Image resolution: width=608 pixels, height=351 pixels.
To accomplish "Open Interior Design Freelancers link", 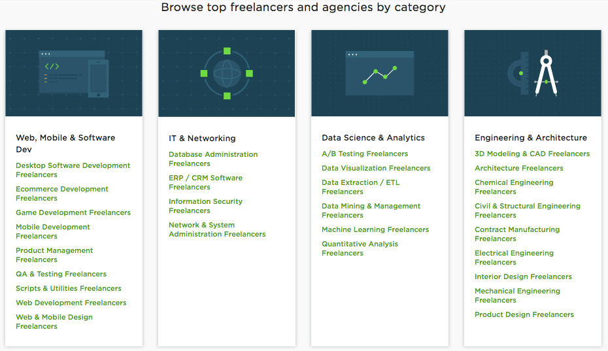I will coord(524,276).
